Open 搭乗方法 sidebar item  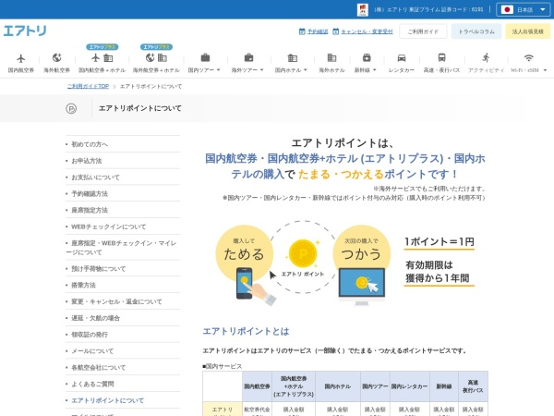point(123,285)
